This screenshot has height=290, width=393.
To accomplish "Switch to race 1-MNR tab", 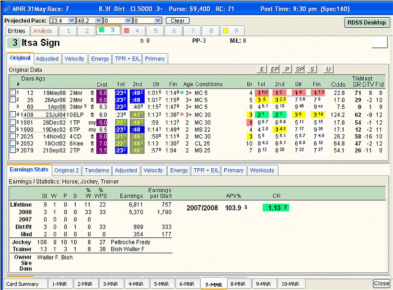I will point(59,284).
